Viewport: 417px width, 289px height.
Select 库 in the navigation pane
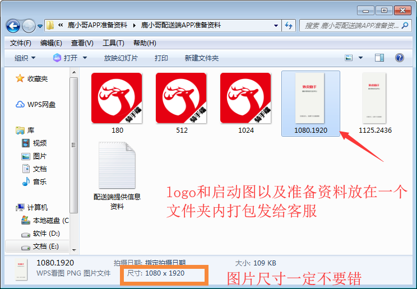31,130
